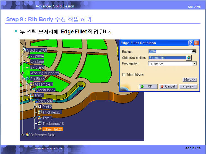Image resolution: width=206 pixels, height=154 pixels.
Task: Expand the Reference Data tree node
Action: pos(23,135)
